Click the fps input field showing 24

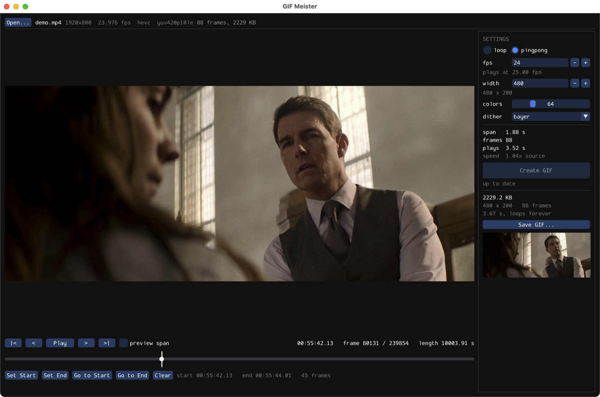tap(540, 63)
